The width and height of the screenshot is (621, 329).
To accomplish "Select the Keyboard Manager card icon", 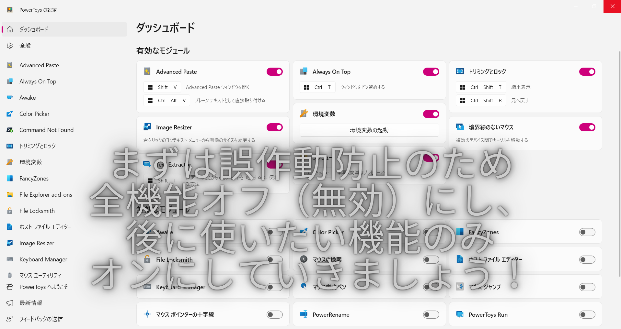I will click(147, 287).
